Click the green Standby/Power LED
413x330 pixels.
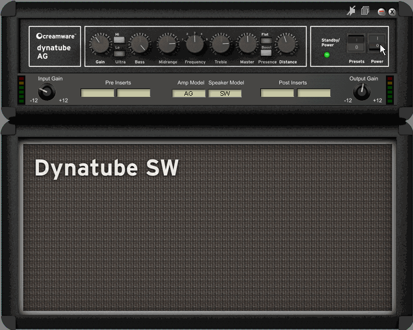coord(327,55)
